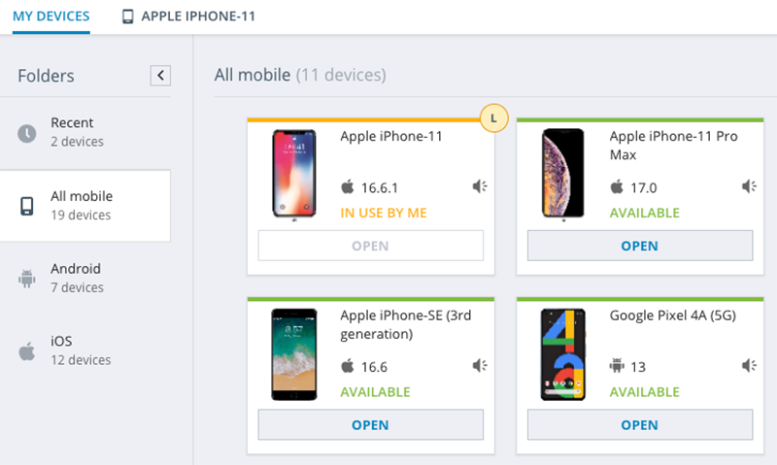The height and width of the screenshot is (465, 777).
Task: Open the Apple iPhone-SE (3rd generation) device
Action: pos(371,424)
